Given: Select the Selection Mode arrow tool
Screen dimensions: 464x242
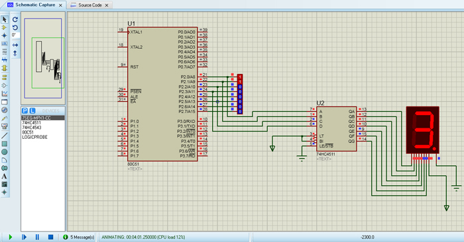Looking at the screenshot, I should [x=4, y=19].
